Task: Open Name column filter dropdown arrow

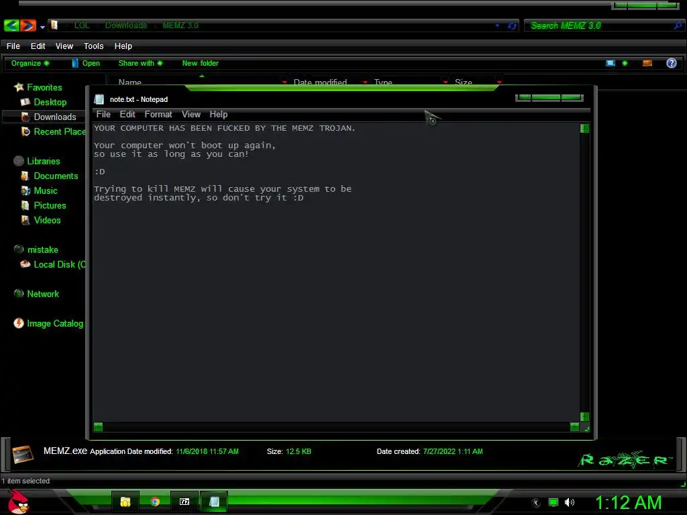Action: [x=284, y=82]
